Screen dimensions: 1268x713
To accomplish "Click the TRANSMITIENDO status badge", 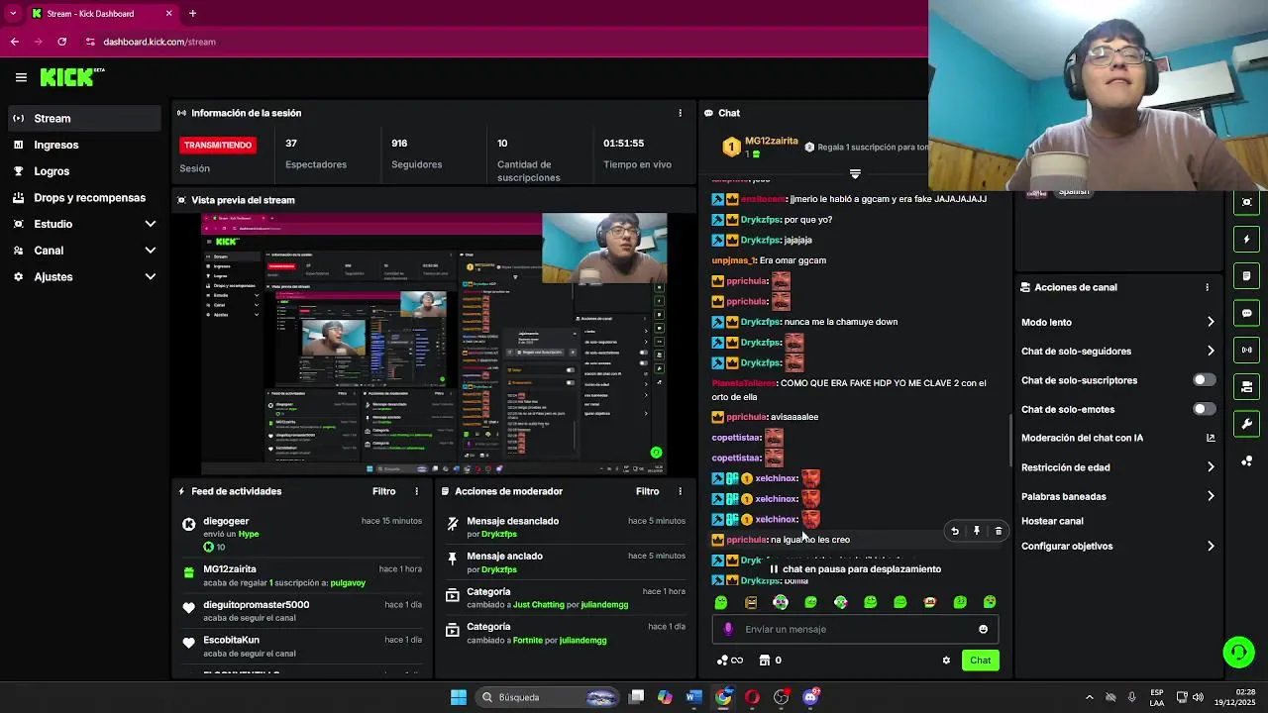I will point(218,145).
